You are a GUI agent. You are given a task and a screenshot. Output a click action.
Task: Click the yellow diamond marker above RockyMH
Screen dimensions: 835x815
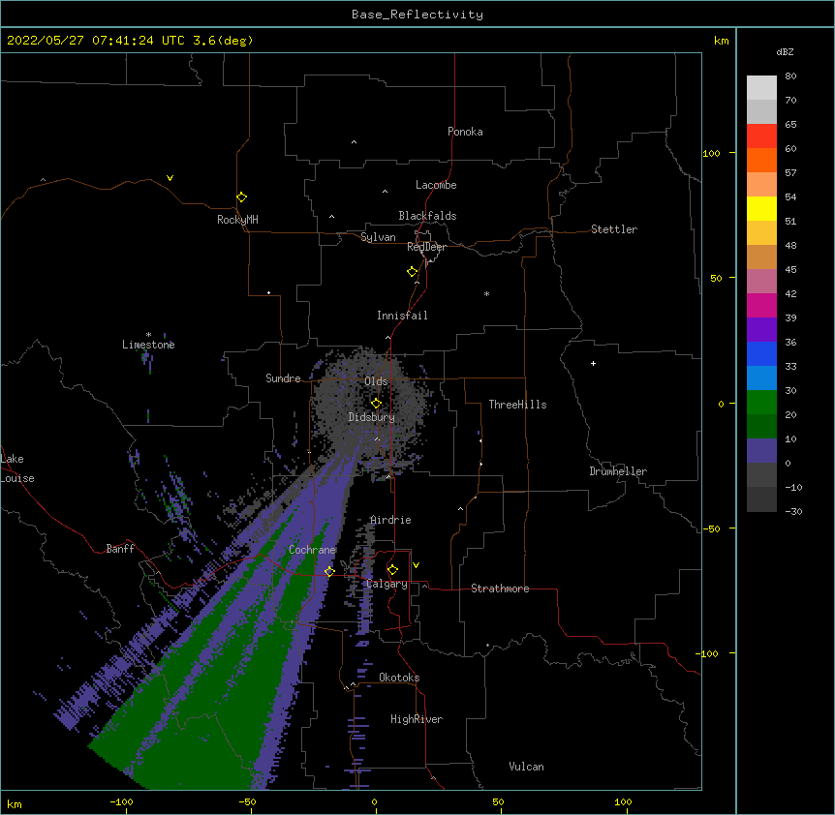(241, 197)
